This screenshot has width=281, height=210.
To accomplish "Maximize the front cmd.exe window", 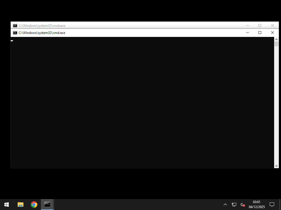I will coord(260,33).
